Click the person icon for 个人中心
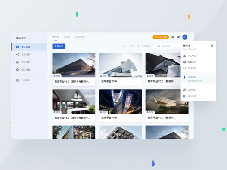This screenshot has height=170, width=227. pos(185,56)
